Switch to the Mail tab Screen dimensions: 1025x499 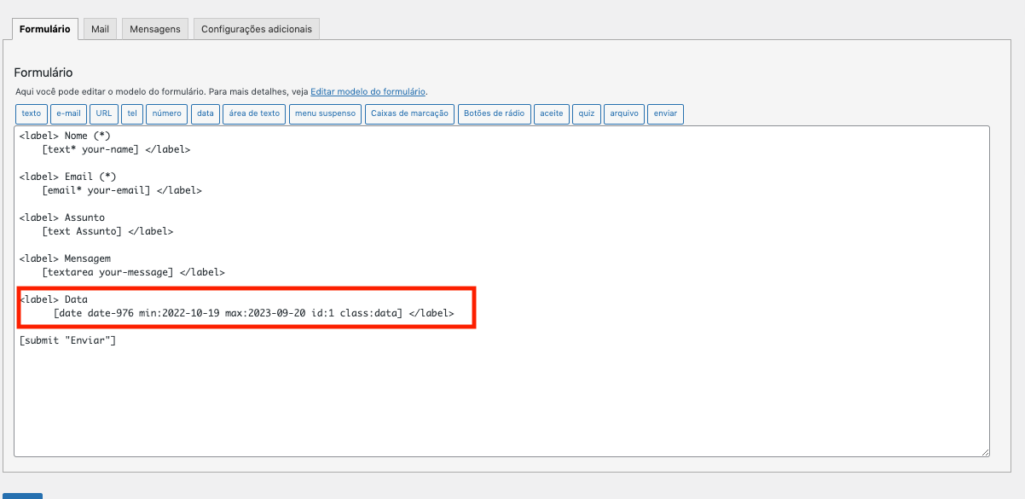(100, 28)
